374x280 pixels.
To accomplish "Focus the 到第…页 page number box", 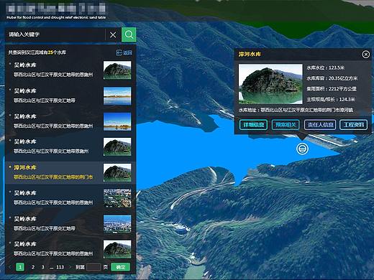I will pyautogui.click(x=93, y=267).
